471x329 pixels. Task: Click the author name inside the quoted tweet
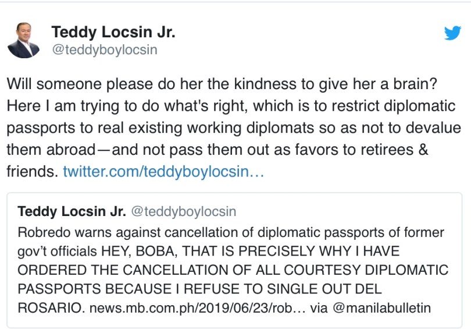pos(72,211)
